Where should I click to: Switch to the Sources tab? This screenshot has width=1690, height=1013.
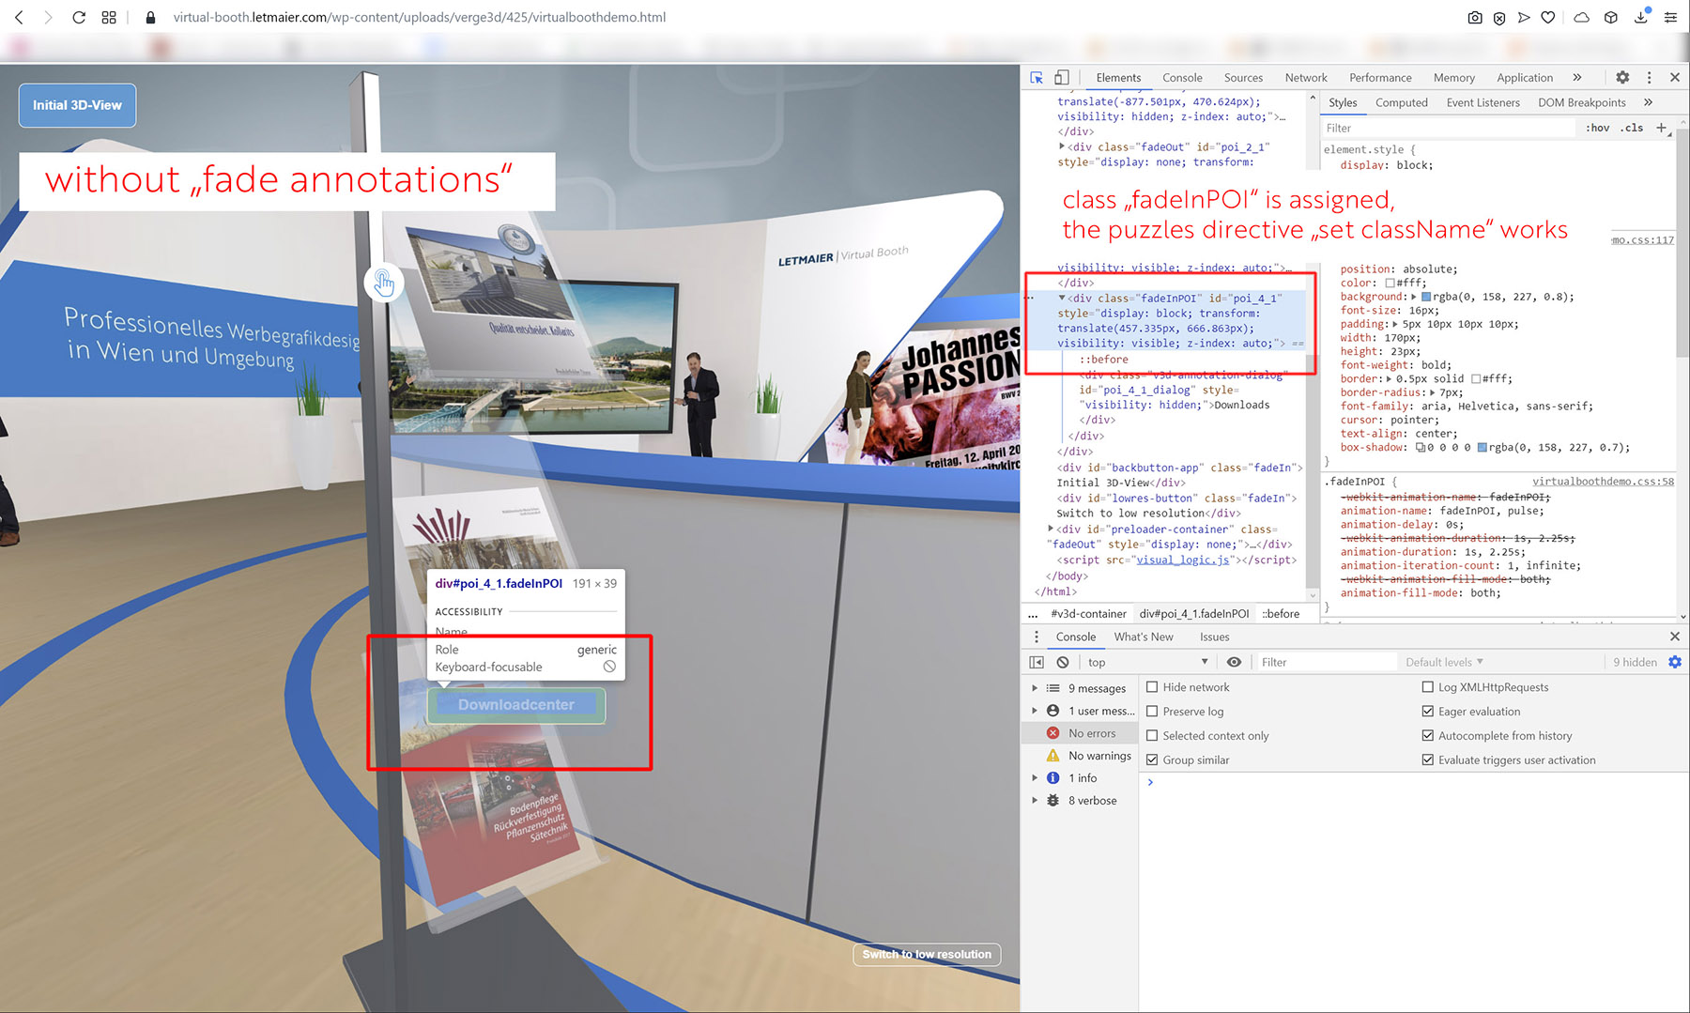tap(1243, 78)
